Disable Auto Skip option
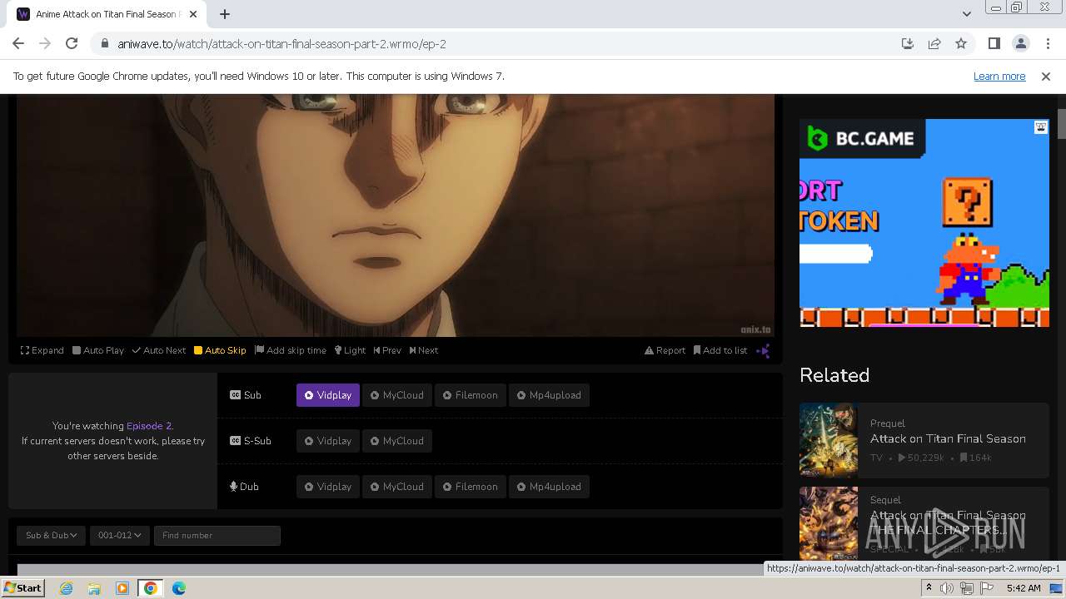 click(220, 350)
